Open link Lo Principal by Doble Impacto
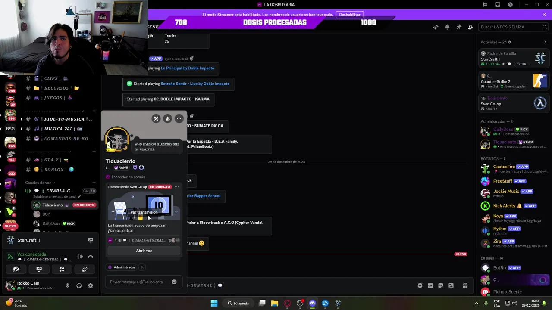The width and height of the screenshot is (552, 310). [187, 68]
